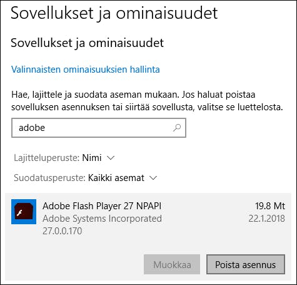Click the 19.8 Mt size value

tap(270, 206)
